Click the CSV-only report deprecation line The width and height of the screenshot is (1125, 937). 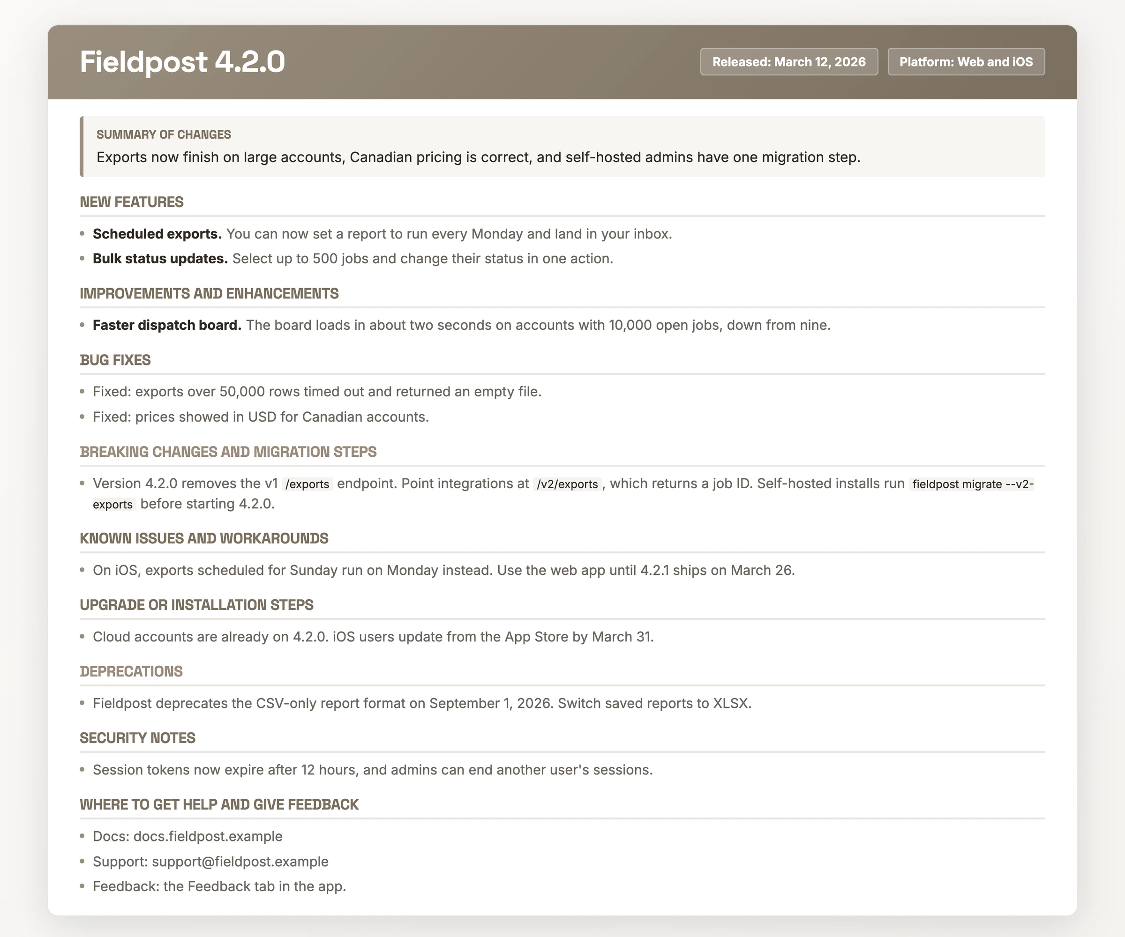(422, 703)
